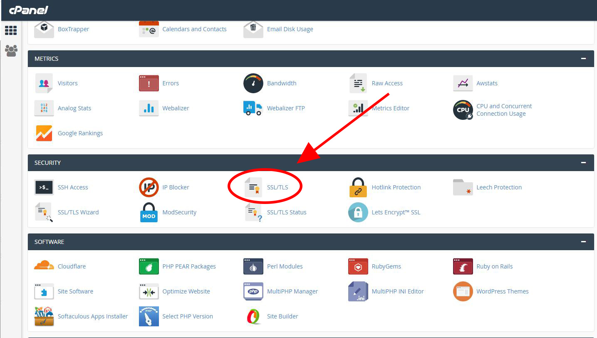Open the Webalizer bar chart icon
Viewport: 597px width, 338px height.
[149, 108]
